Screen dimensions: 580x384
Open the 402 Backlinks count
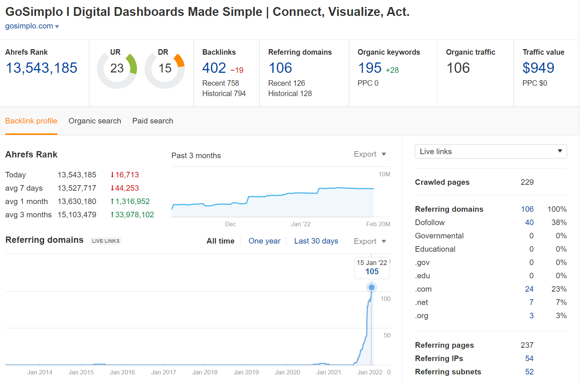214,68
